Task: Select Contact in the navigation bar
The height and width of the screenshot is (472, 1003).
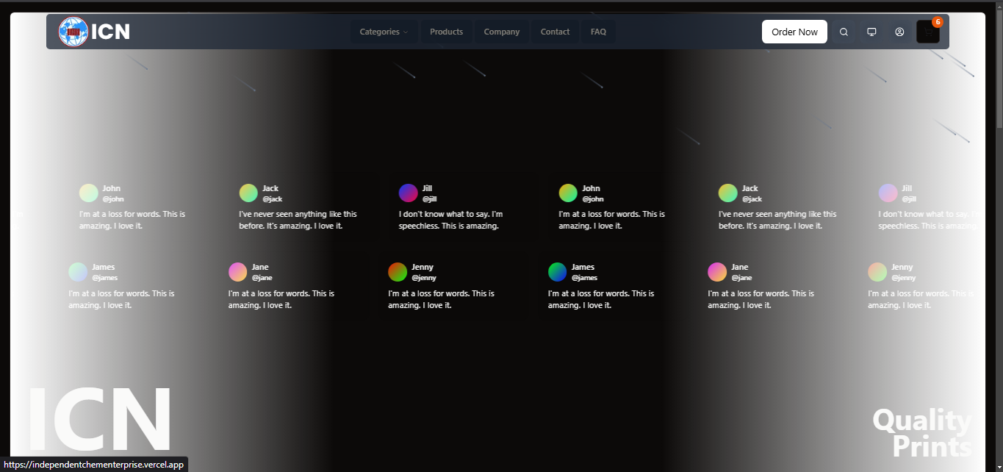Action: [555, 32]
